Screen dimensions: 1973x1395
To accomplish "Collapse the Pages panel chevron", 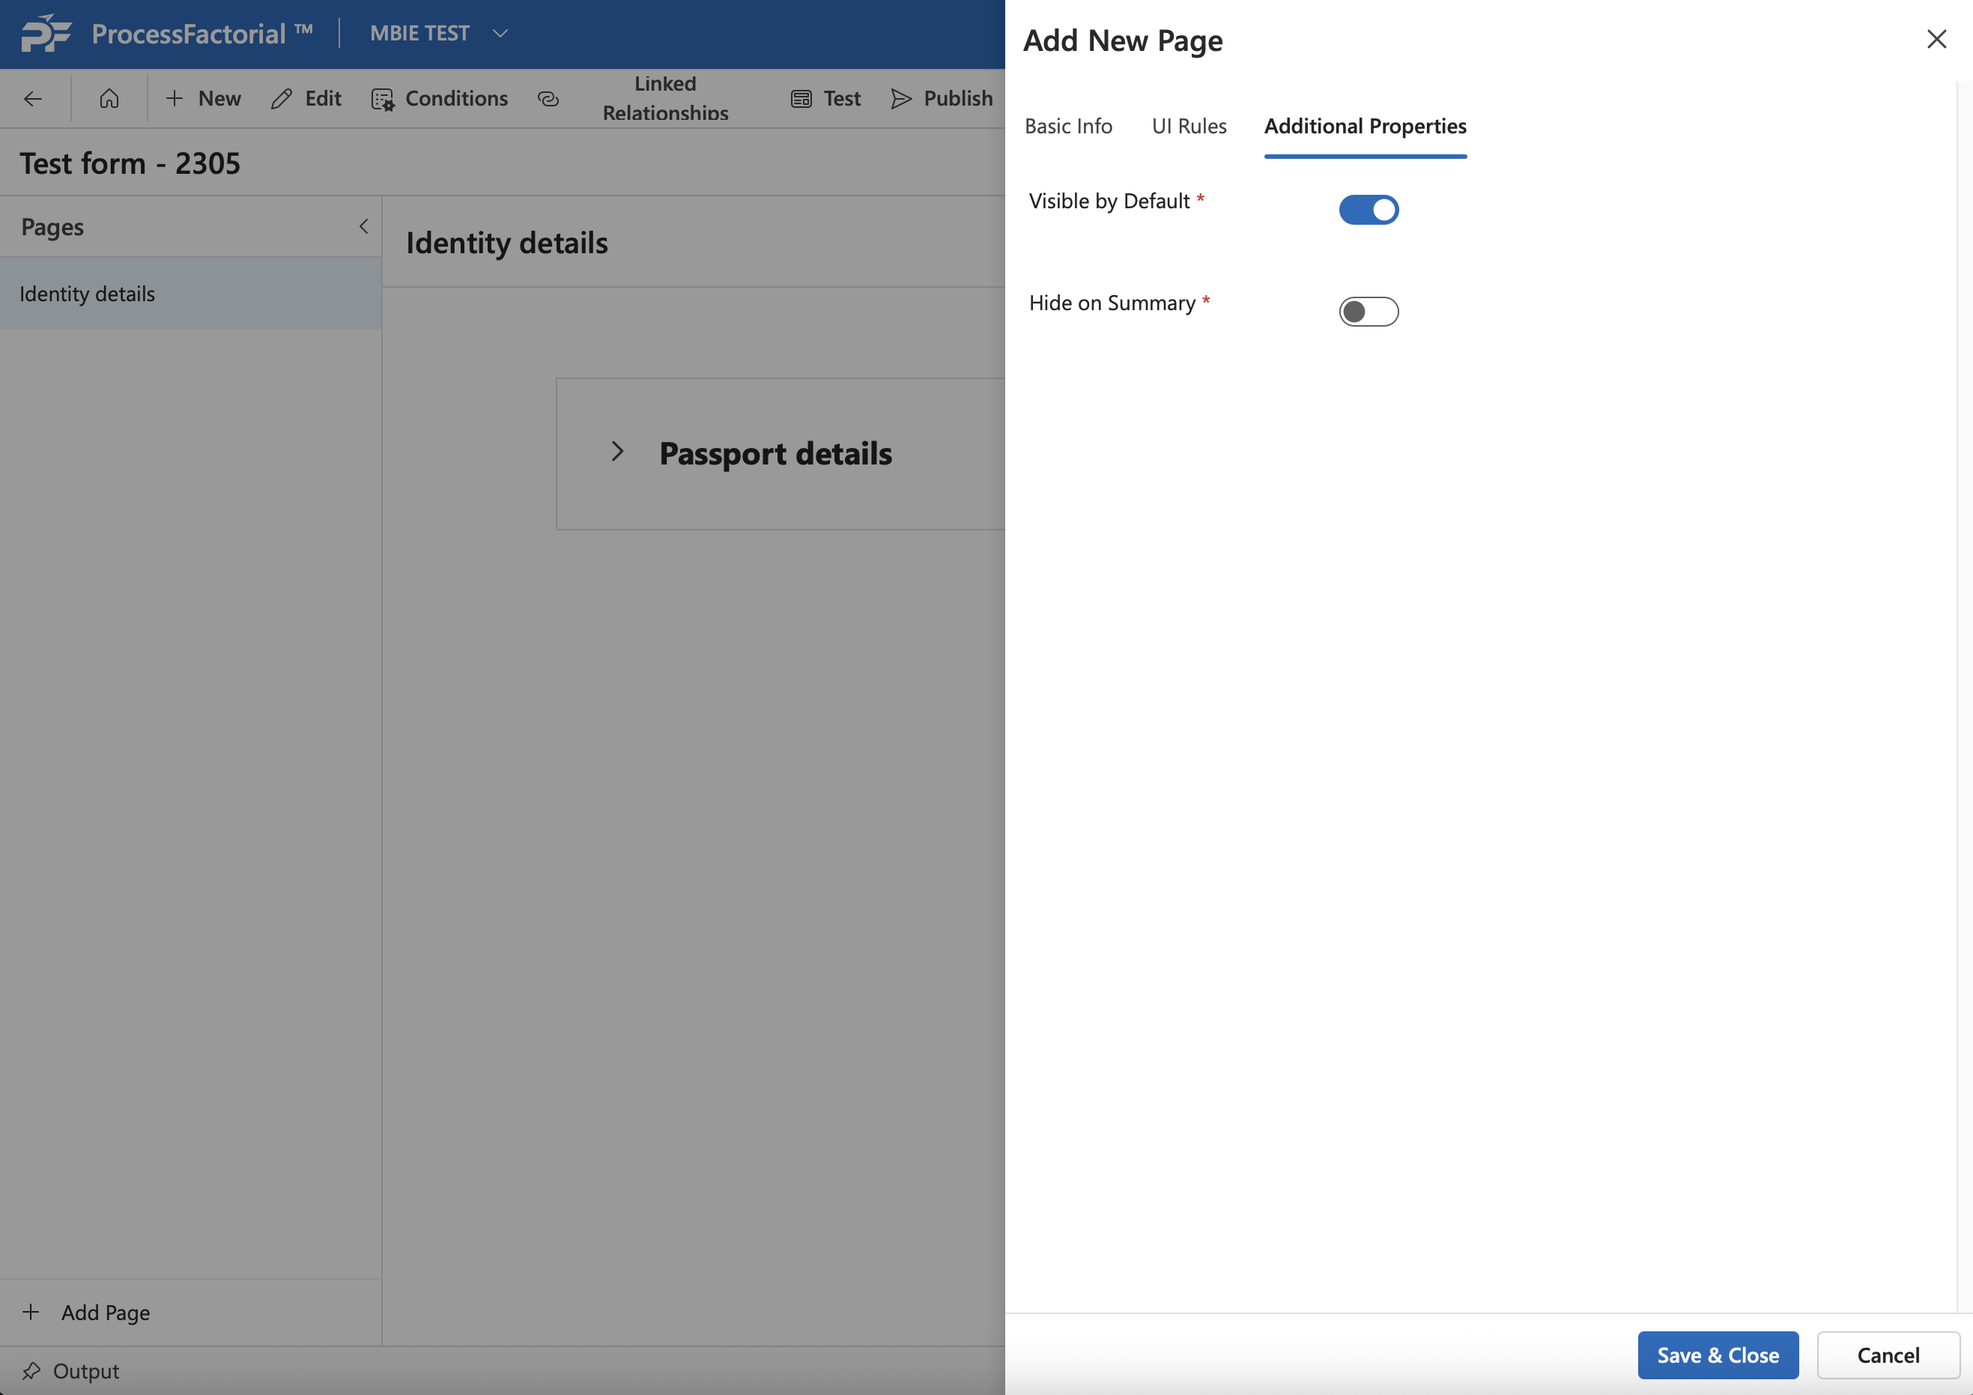I will tap(363, 227).
